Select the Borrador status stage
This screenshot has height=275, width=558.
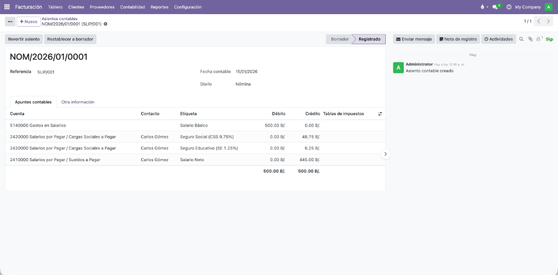[x=339, y=39]
